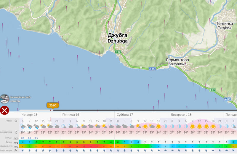Click the Джубга Dzhubga town label
Viewport: 237px width, 154px height.
click(x=118, y=38)
